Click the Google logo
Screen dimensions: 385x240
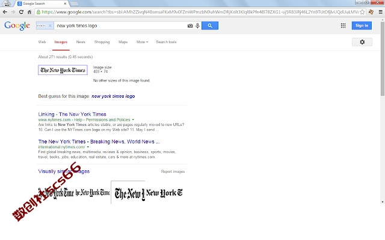pos(17,25)
